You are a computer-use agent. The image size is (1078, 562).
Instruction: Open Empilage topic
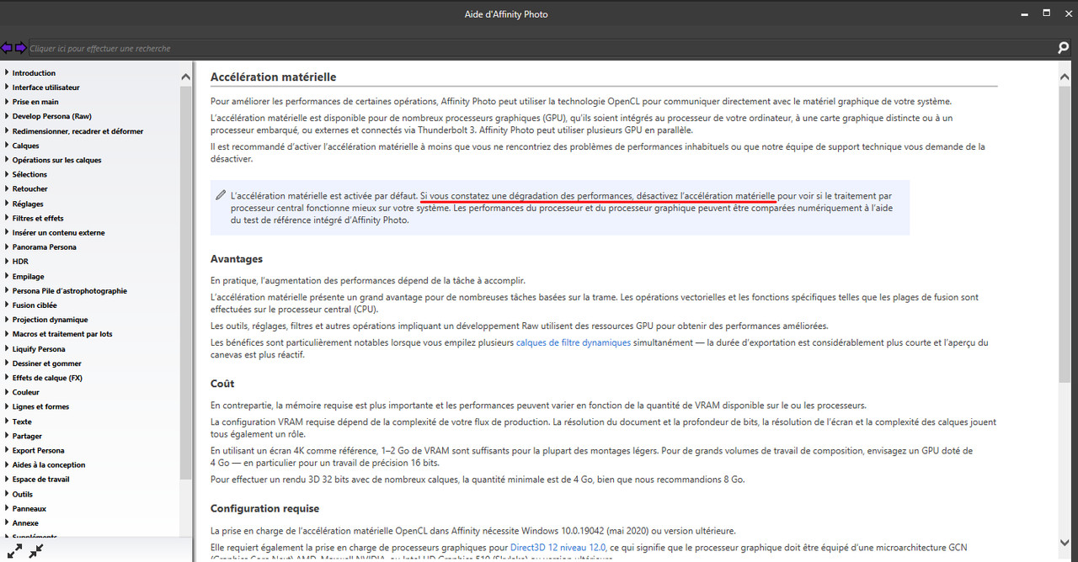(28, 276)
